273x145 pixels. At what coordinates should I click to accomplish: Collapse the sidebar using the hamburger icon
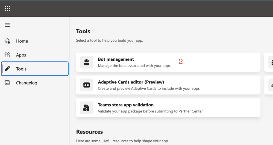(x=7, y=25)
